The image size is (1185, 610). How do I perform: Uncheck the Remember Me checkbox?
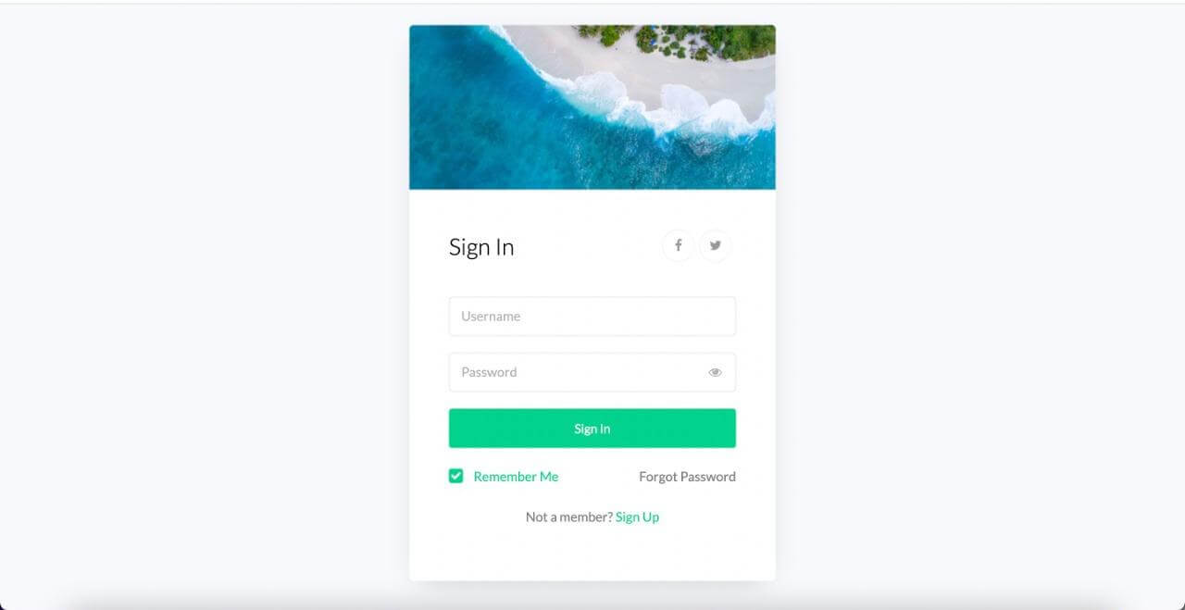click(x=455, y=476)
